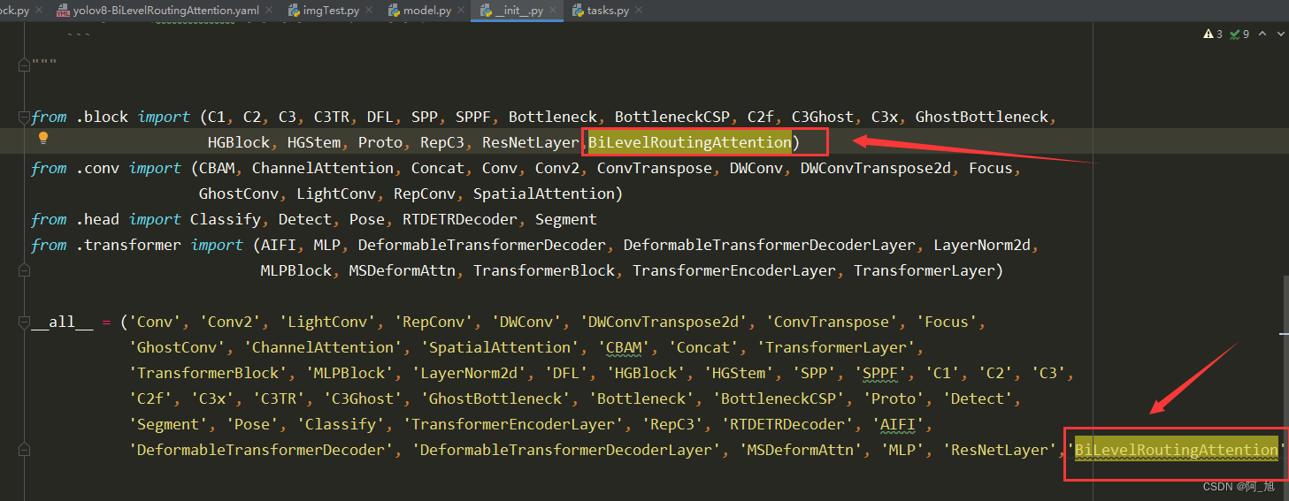Click the 'ResNetLayer' string in __all__
The width and height of the screenshot is (1289, 501).
pos(1000,450)
